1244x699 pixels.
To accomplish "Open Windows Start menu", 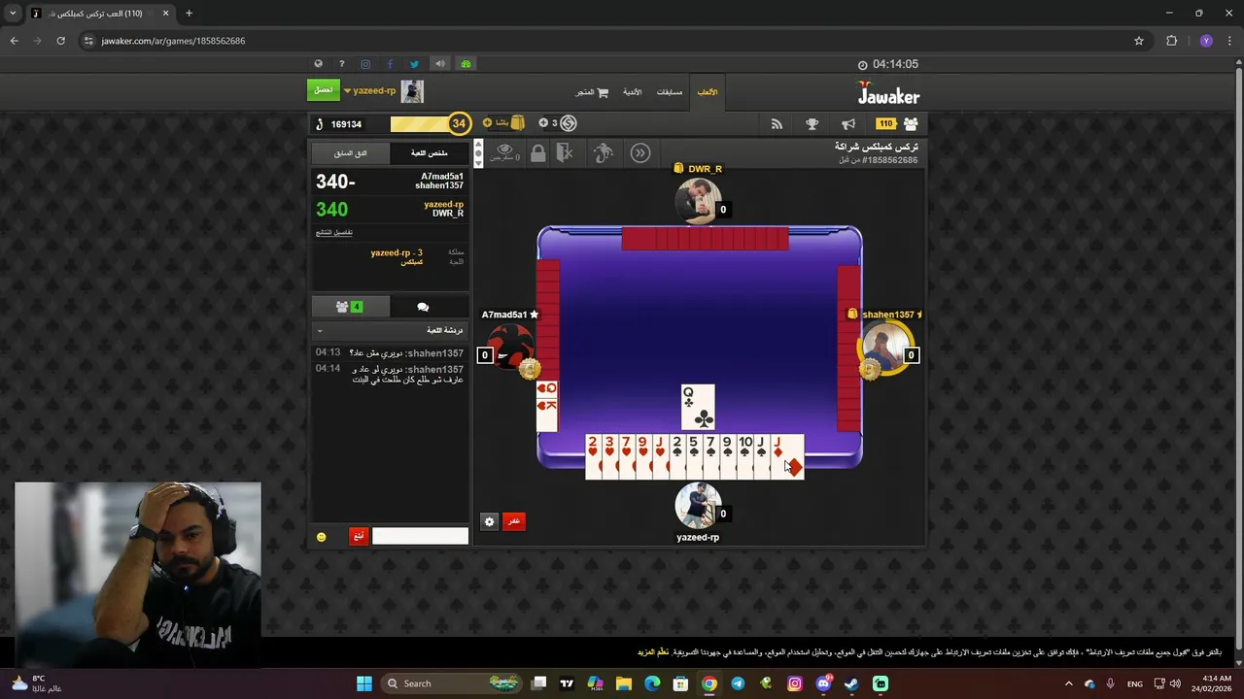I will (364, 683).
